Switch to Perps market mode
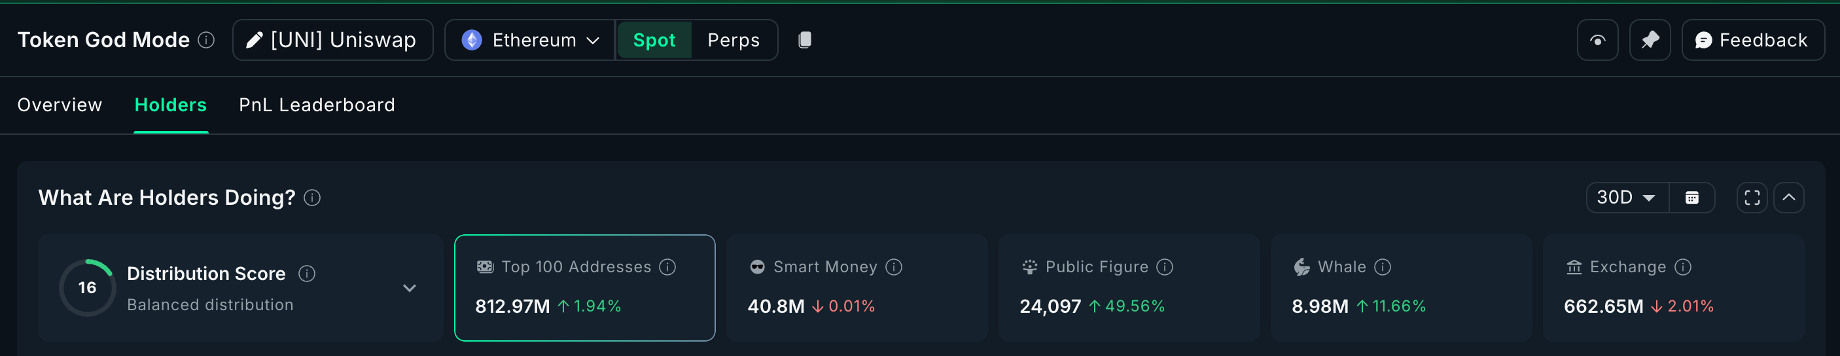 733,40
